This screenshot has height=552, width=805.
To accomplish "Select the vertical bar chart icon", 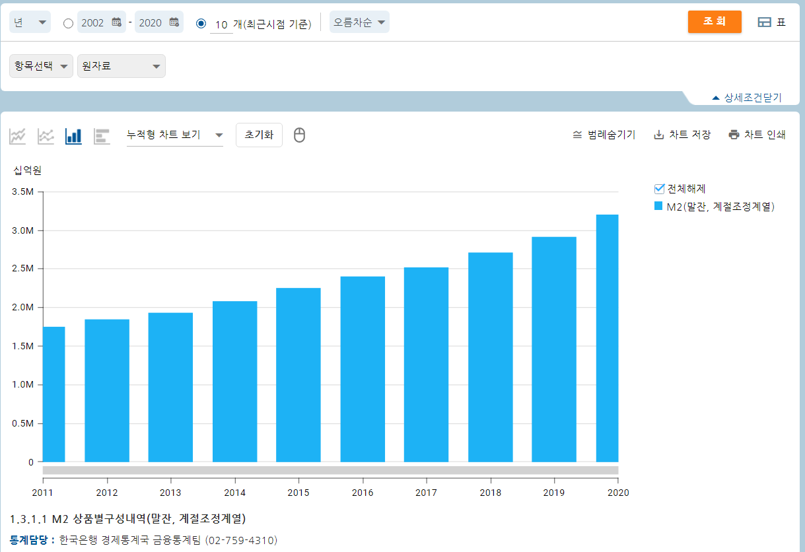I will point(73,136).
